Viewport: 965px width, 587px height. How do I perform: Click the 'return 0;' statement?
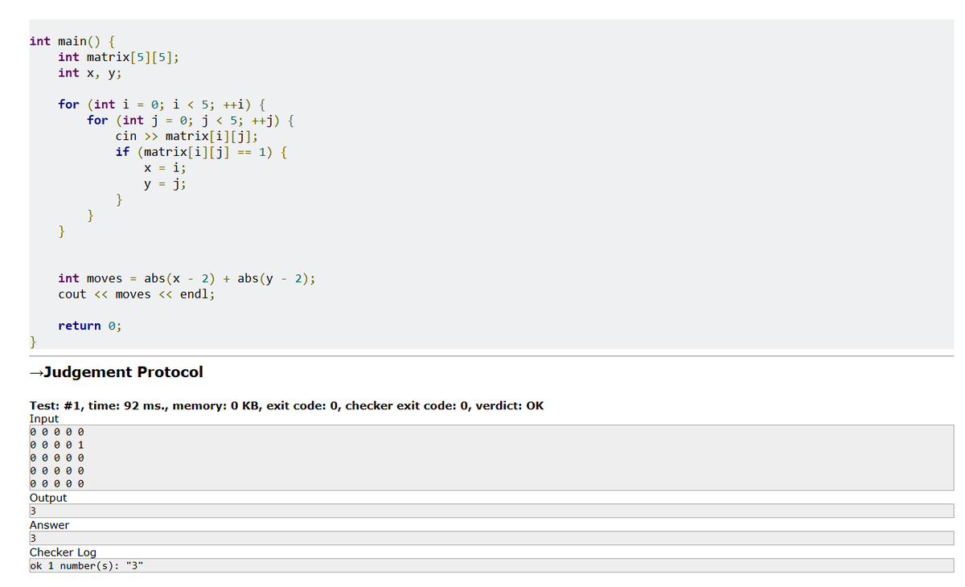point(90,326)
